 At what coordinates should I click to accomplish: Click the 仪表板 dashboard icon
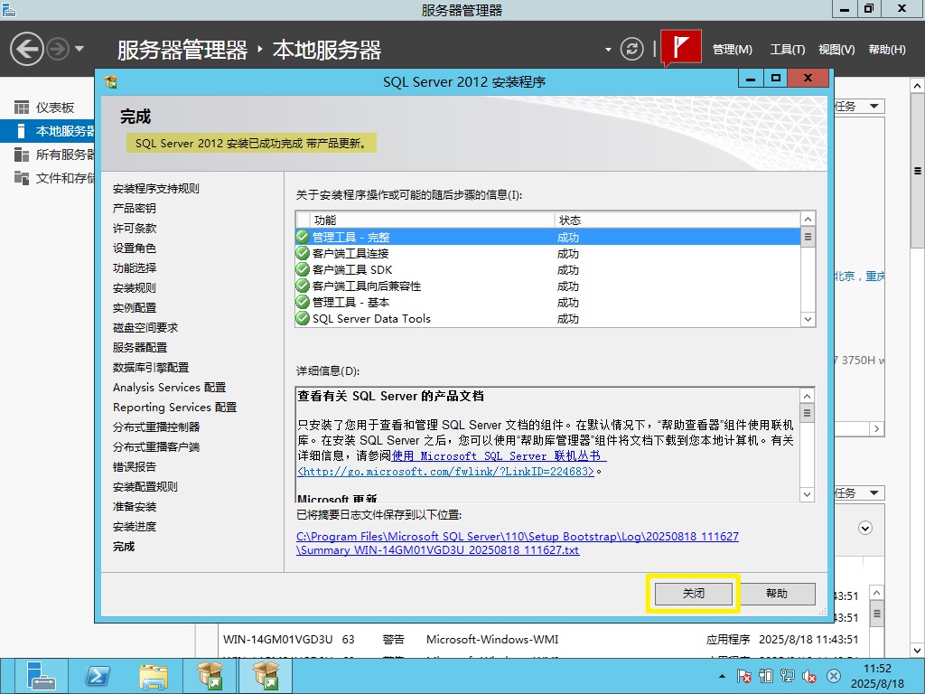(x=22, y=108)
